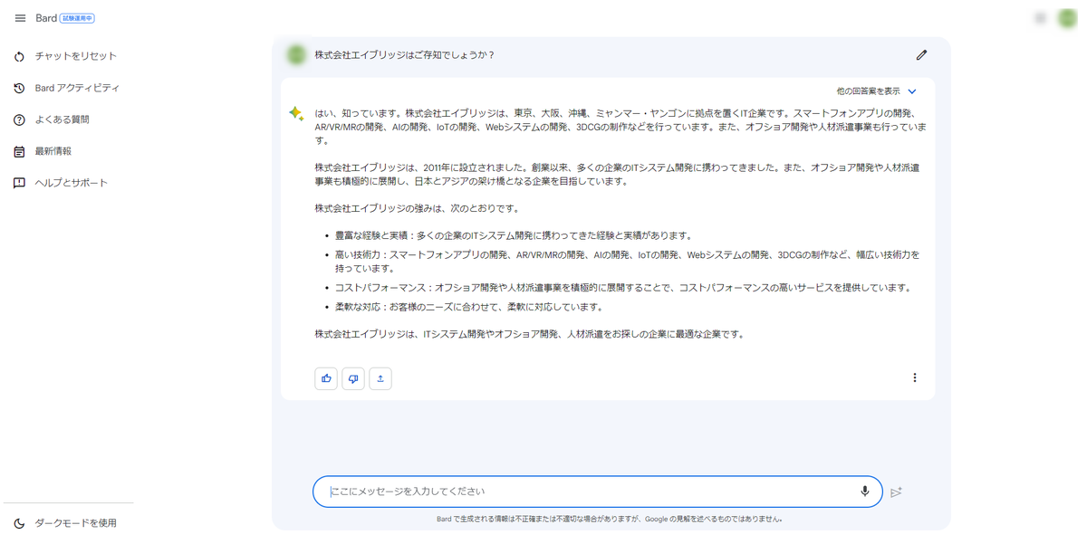Give a thumbs up to Bard's response

pos(326,378)
